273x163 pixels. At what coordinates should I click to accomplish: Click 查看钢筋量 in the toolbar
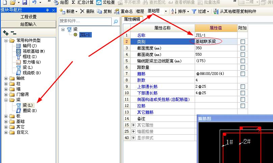click(x=181, y=2)
